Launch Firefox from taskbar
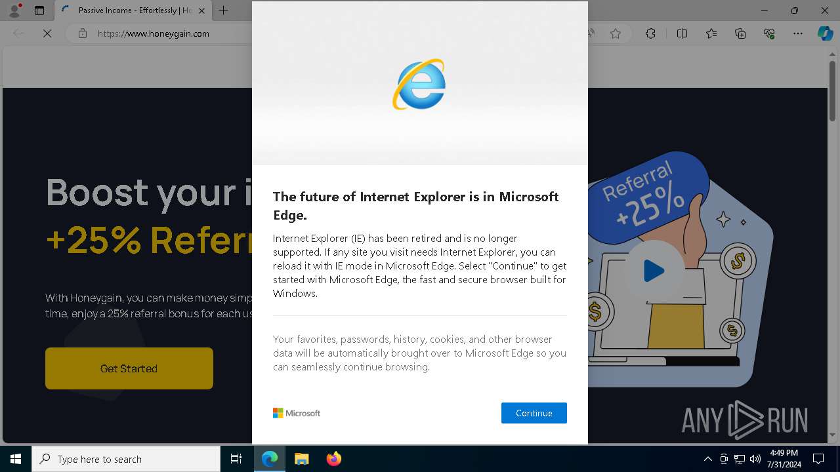This screenshot has width=840, height=472. click(333, 459)
